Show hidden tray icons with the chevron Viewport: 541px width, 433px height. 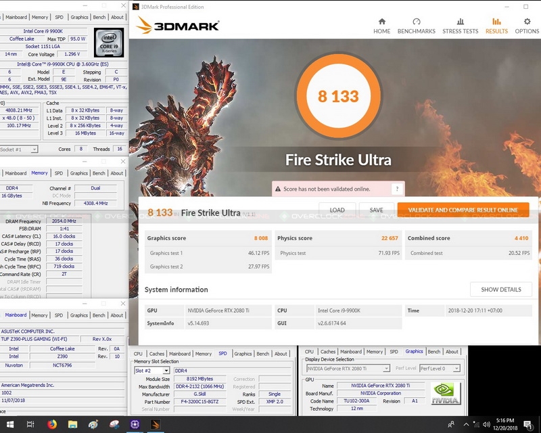pyautogui.click(x=466, y=424)
